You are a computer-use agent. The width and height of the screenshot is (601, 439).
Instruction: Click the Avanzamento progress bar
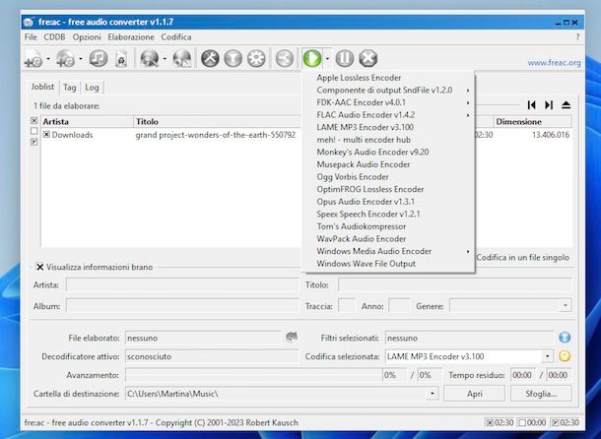pos(254,375)
